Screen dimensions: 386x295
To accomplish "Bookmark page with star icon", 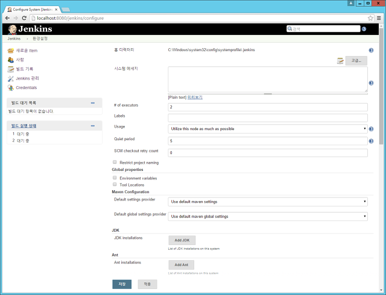I will [370, 18].
